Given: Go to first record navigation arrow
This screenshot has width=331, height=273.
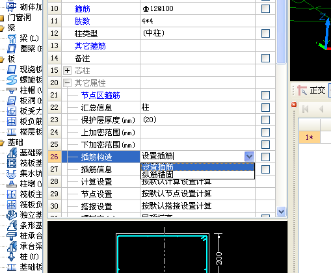Looking at the screenshot, I should [306, 109].
